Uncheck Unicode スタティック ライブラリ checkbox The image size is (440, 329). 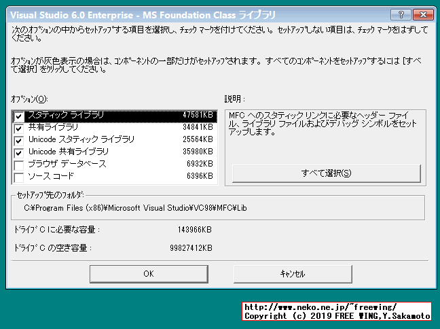pos(19,141)
